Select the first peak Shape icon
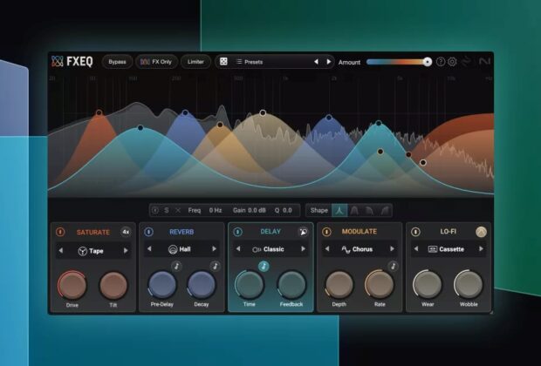 click(339, 210)
